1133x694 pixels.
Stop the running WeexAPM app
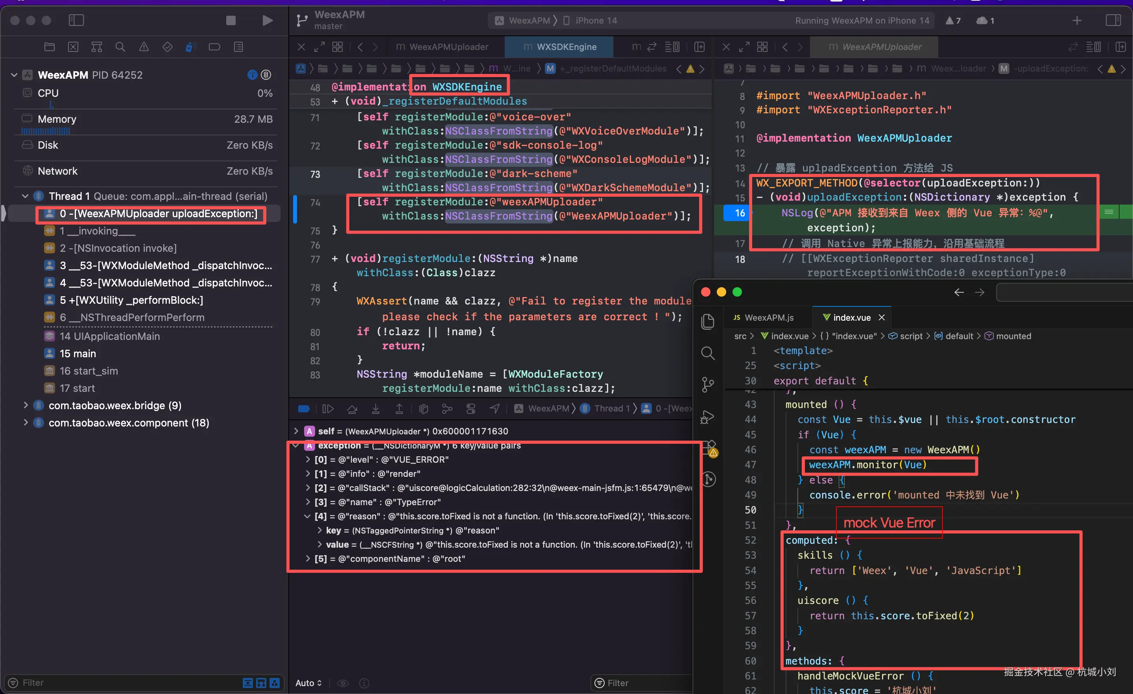tap(231, 20)
